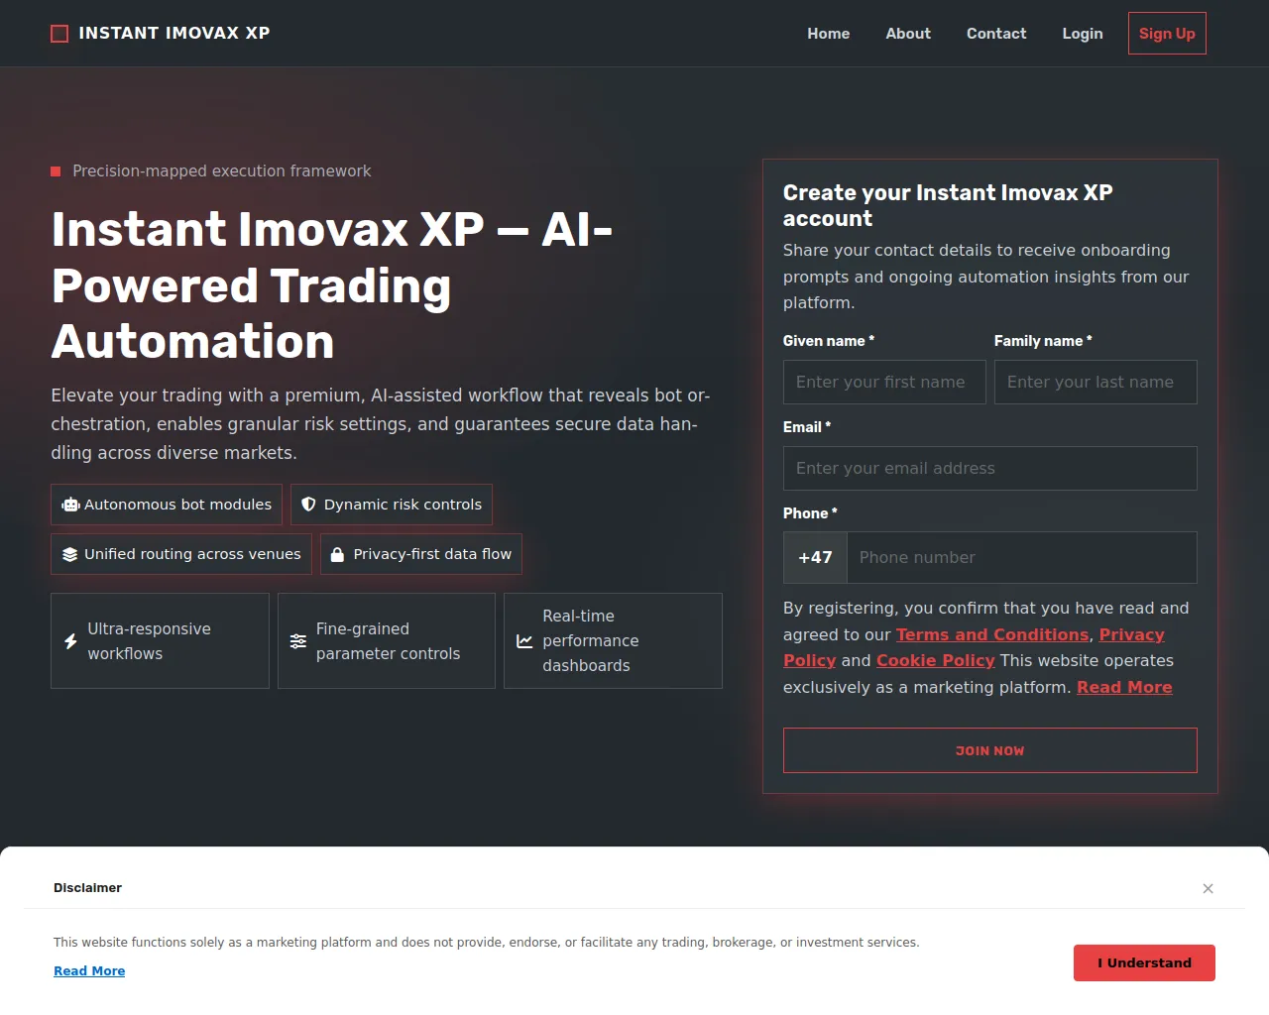The image size is (1269, 1015).
Task: Click the shield icon on Dynamic risk controls
Action: (308, 505)
